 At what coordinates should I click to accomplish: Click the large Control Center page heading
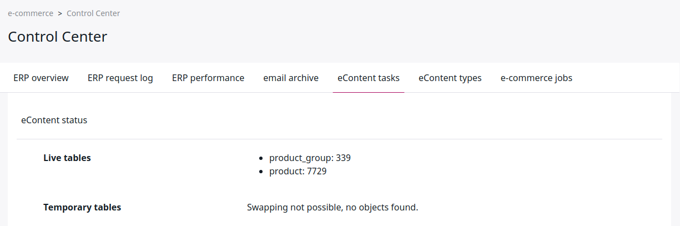(57, 37)
